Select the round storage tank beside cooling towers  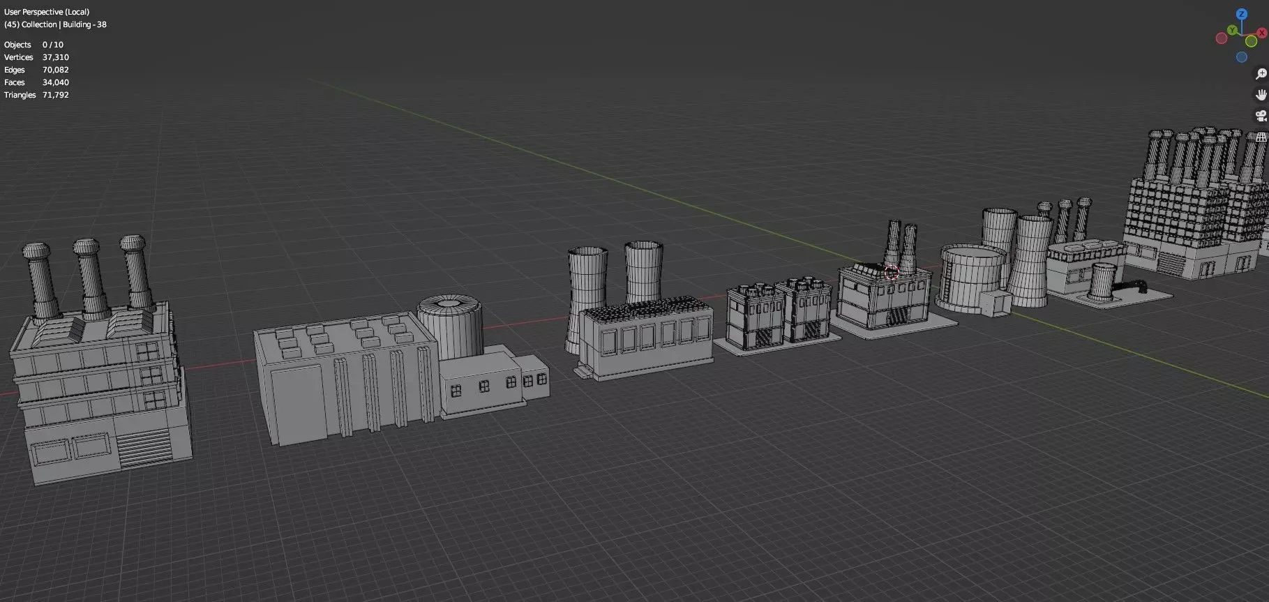tap(973, 279)
